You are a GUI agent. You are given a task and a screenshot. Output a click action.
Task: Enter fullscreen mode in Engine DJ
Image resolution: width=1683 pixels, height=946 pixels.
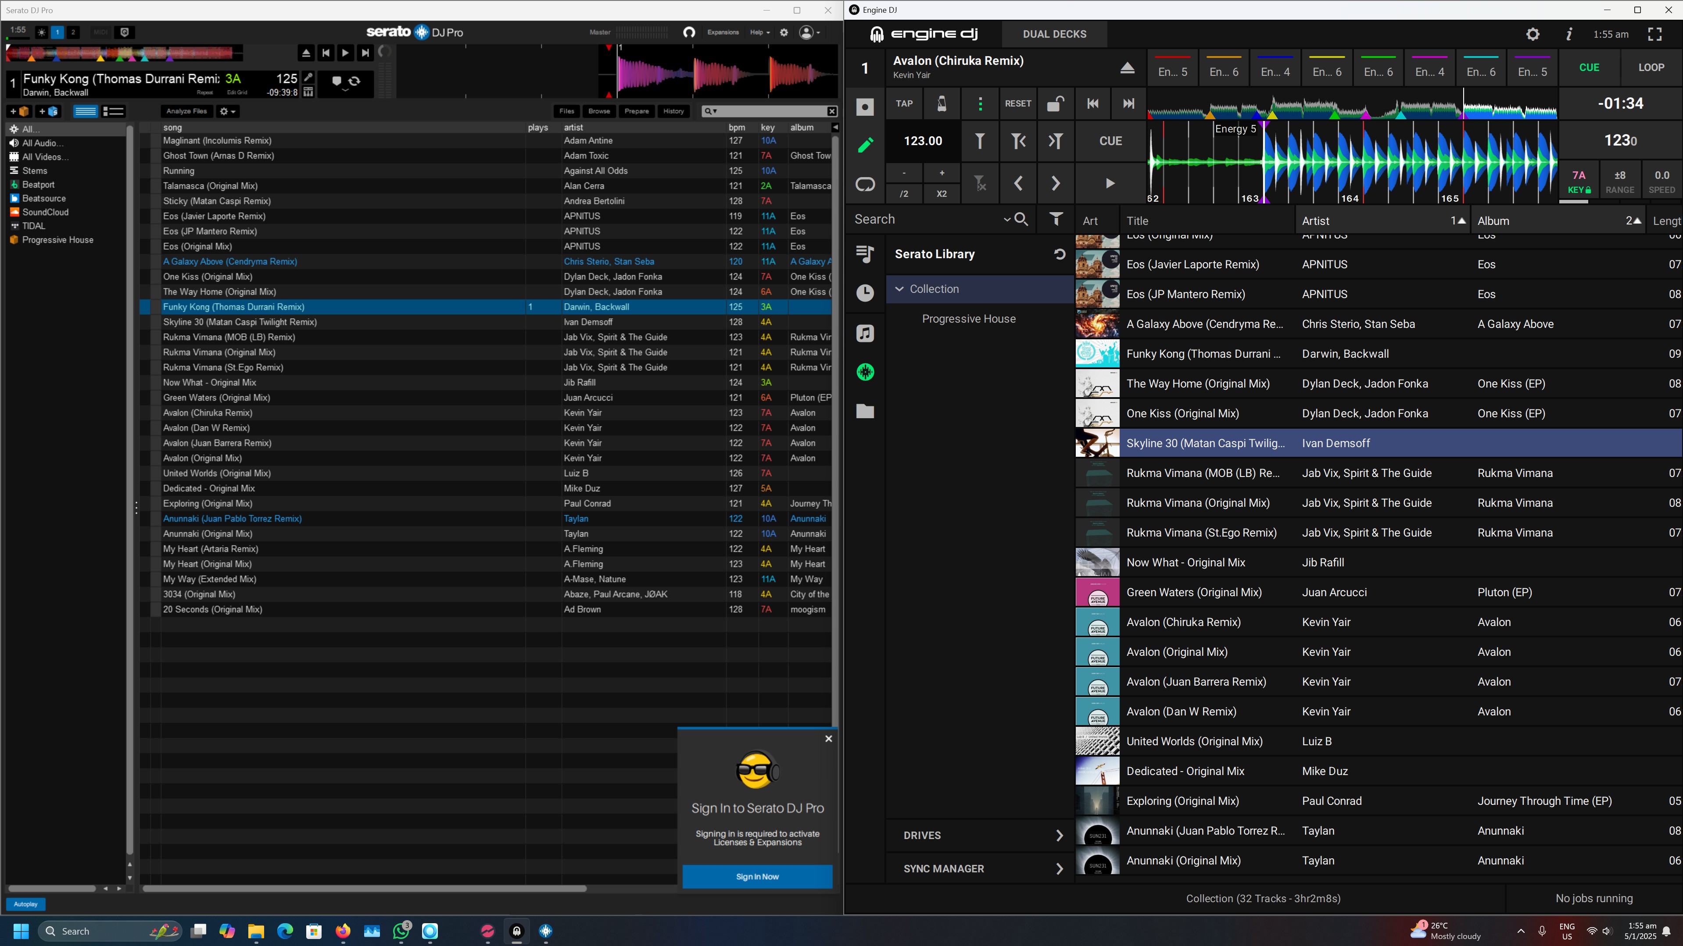click(1655, 34)
